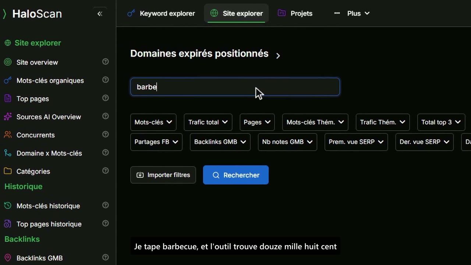Viewport: 471px width, 265px height.
Task: Click the Sources AI Overview sparkle icon
Action: [8, 117]
